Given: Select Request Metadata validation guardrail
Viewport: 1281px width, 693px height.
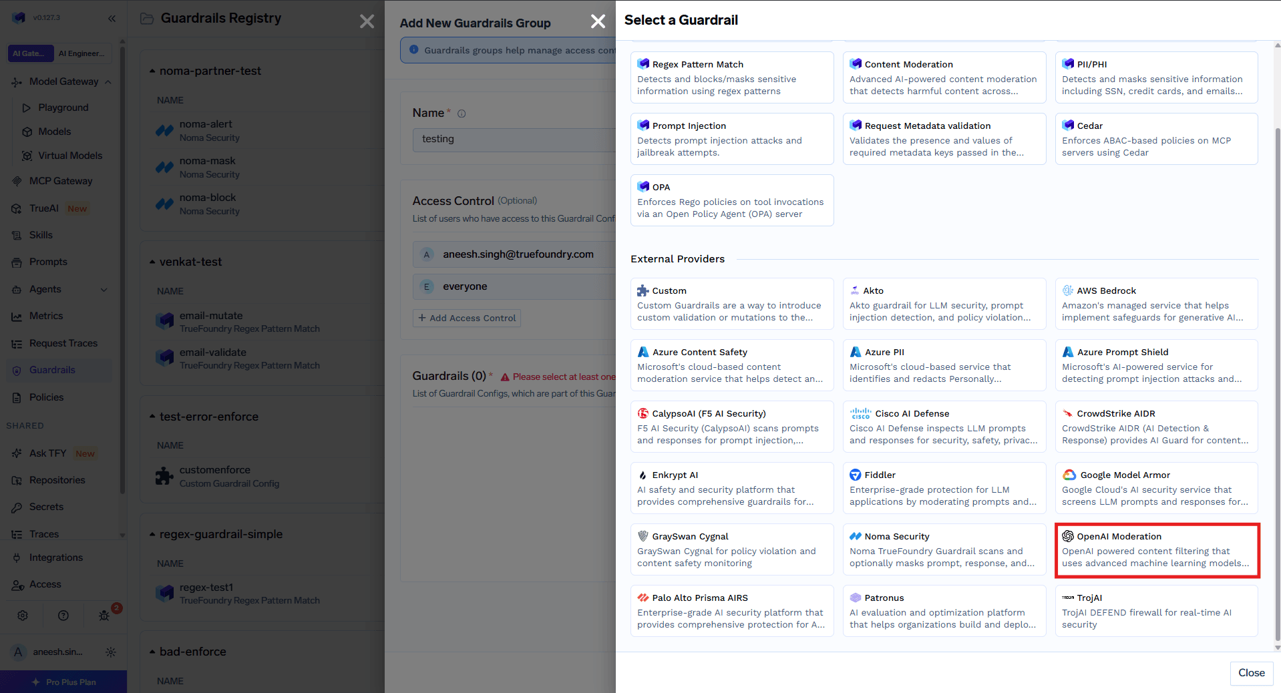Looking at the screenshot, I should coord(944,139).
